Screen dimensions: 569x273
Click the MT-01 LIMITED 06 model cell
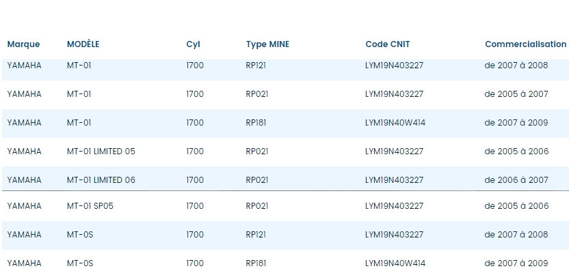pyautogui.click(x=101, y=180)
